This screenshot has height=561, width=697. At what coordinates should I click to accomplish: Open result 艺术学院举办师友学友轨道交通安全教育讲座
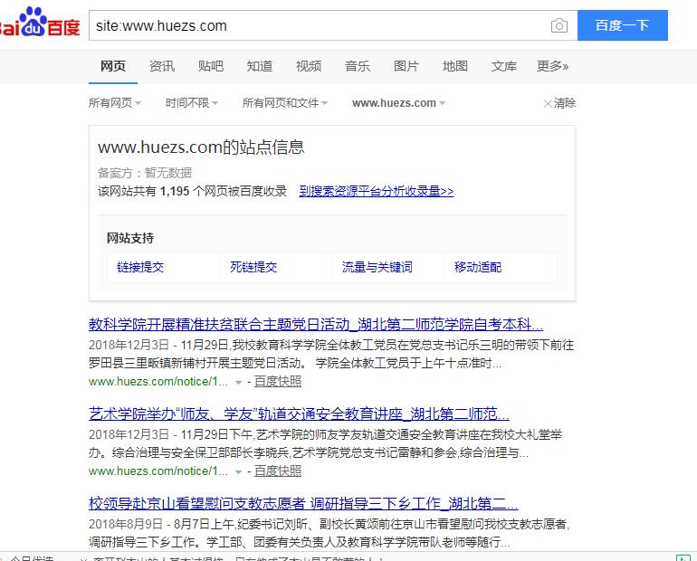click(299, 414)
